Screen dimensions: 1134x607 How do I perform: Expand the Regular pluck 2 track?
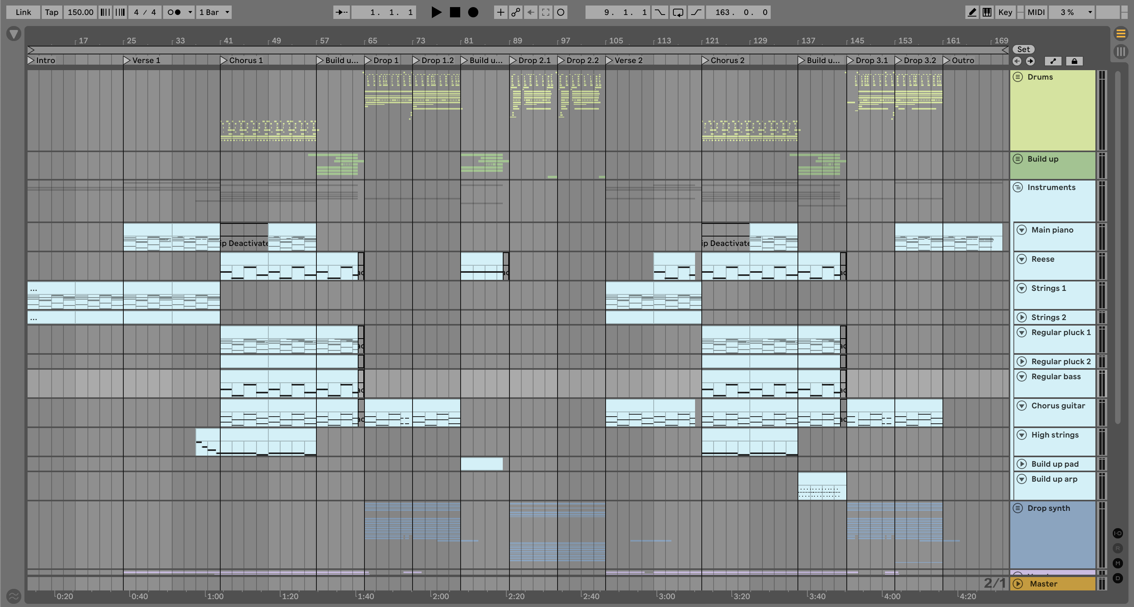[x=1022, y=361]
